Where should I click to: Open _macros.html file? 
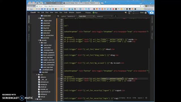47,45
